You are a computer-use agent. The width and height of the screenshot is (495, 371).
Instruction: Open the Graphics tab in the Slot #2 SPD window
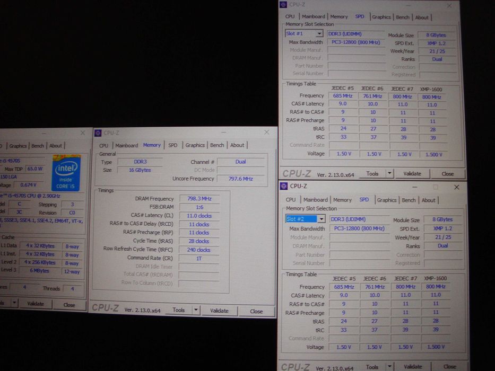387,200
